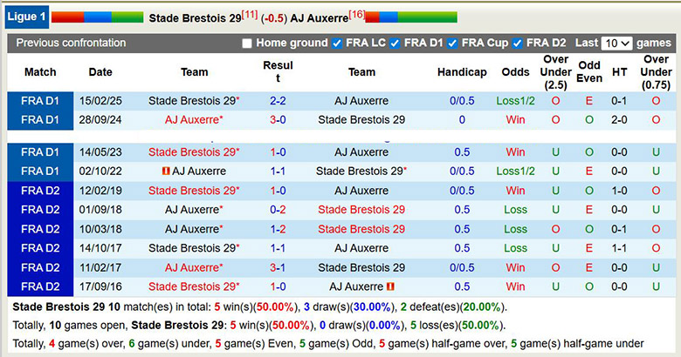Image resolution: width=681 pixels, height=357 pixels.
Task: Click the FRA D1 league cell for 14/05/23
Action: point(40,152)
